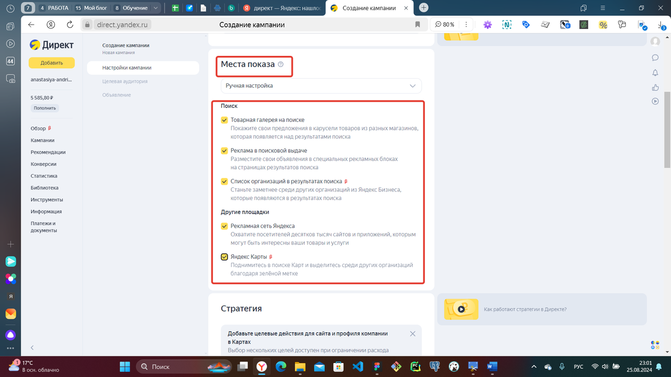Close the Добавьте целевые действия notice
Screen dimensions: 671x377
click(413, 333)
